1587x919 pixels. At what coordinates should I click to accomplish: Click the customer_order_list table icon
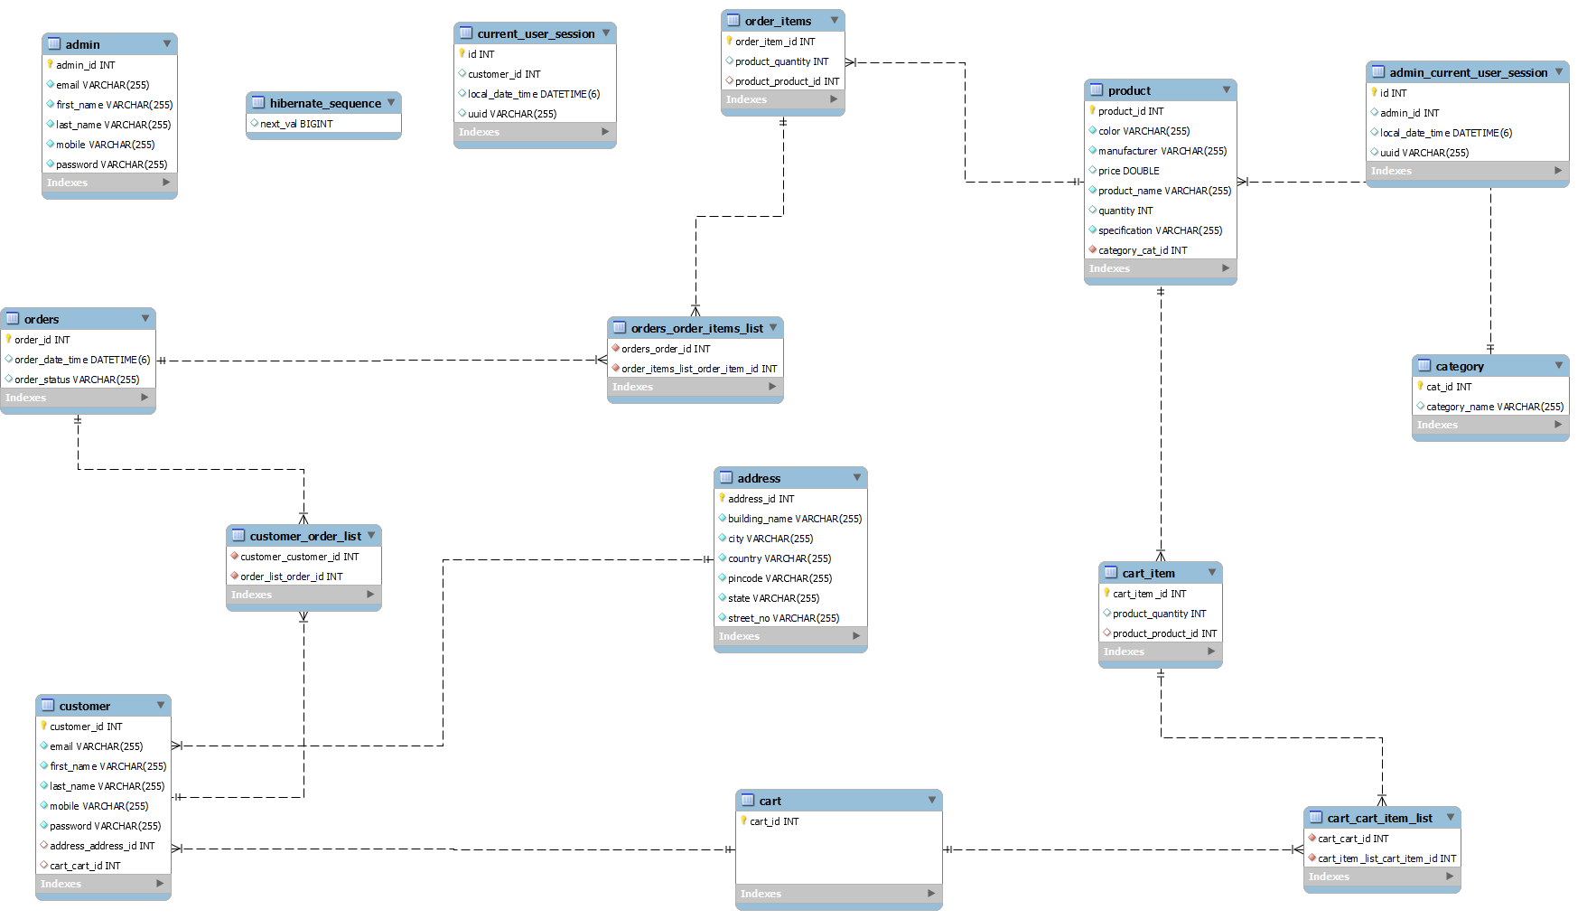point(238,535)
